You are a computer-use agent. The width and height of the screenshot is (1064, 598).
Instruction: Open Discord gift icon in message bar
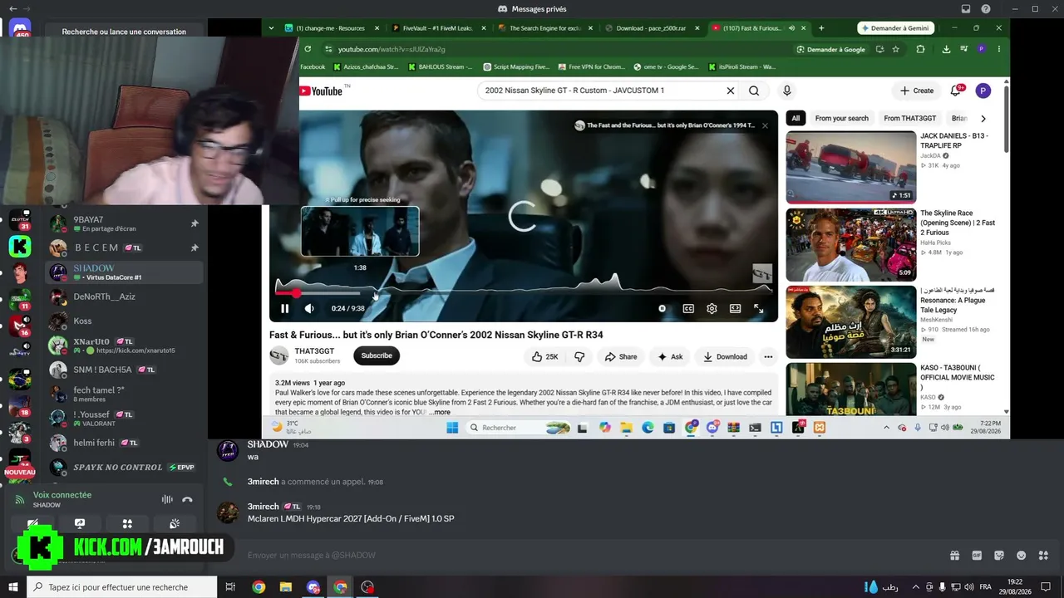tap(954, 556)
